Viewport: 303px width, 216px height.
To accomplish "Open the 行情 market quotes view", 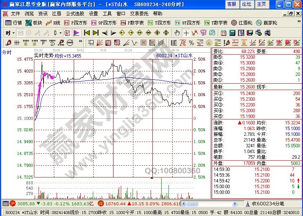I will [14, 23].
